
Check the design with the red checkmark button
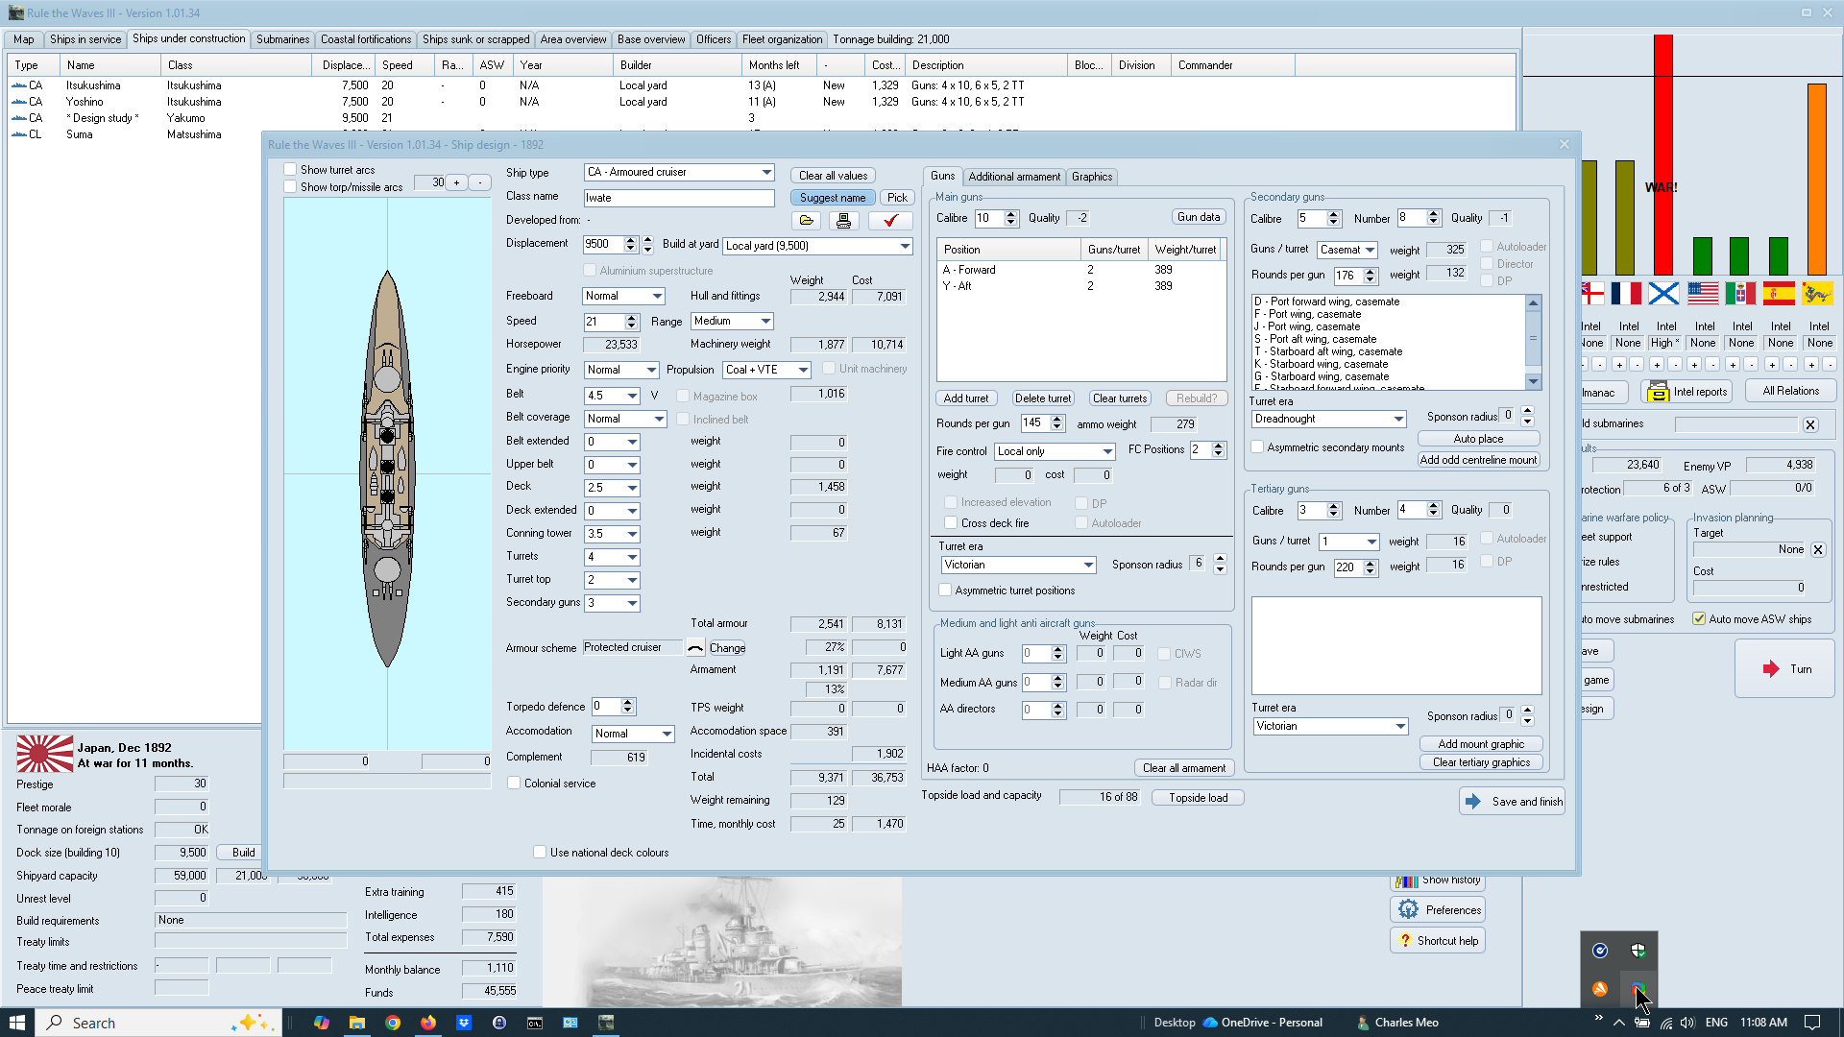[x=890, y=221]
